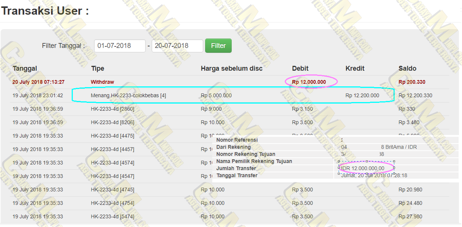Click the green Filter button
The height and width of the screenshot is (227, 462).
click(x=218, y=46)
